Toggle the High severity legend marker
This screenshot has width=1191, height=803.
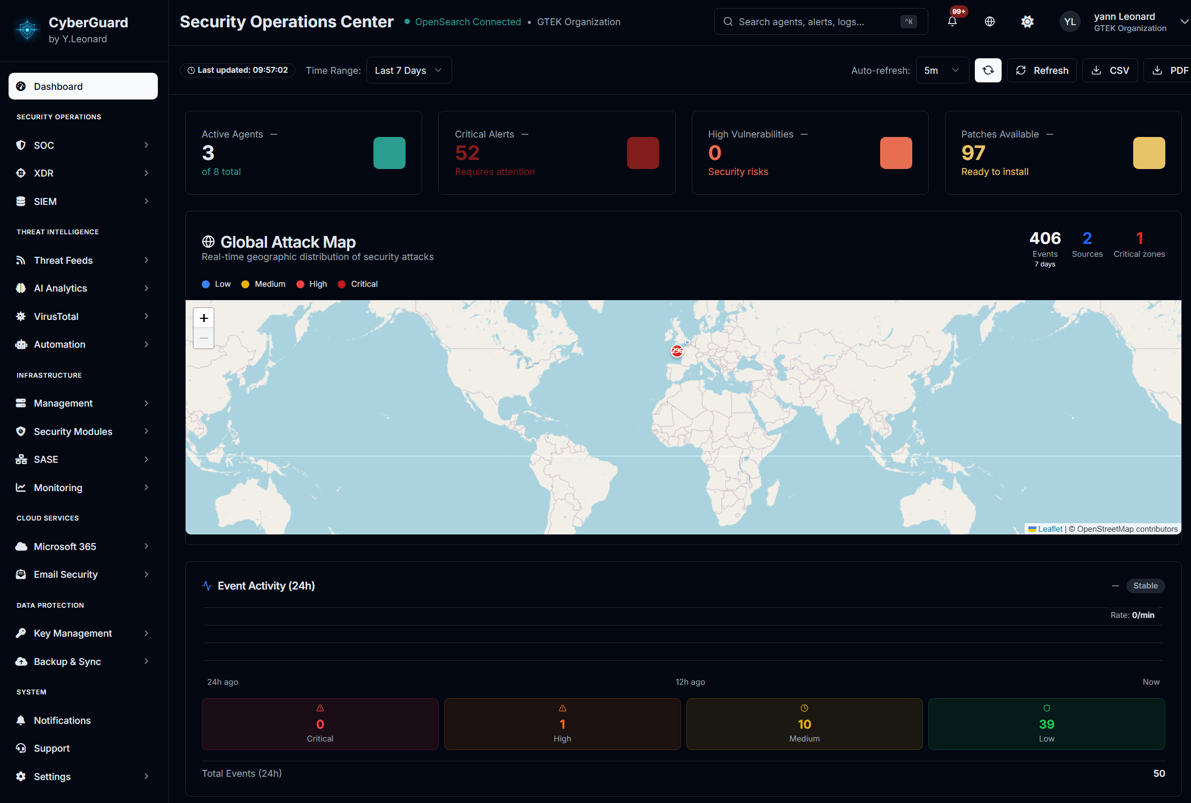[300, 284]
